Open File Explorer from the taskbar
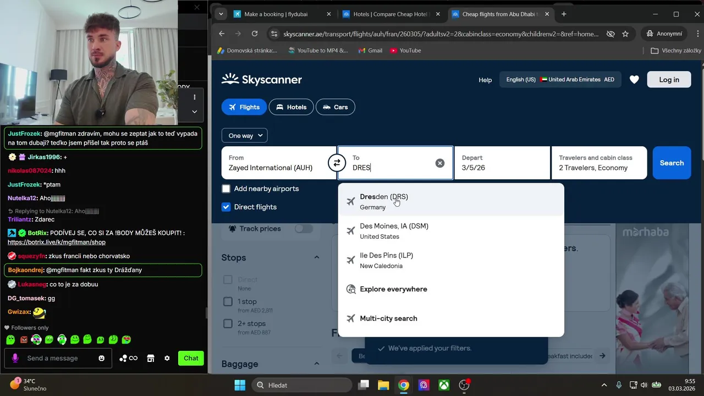 pyautogui.click(x=383, y=385)
